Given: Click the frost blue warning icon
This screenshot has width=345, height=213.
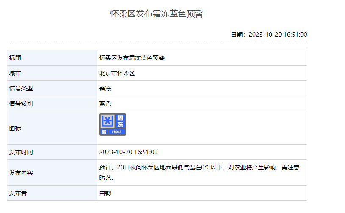Looking at the screenshot, I should [x=113, y=124].
